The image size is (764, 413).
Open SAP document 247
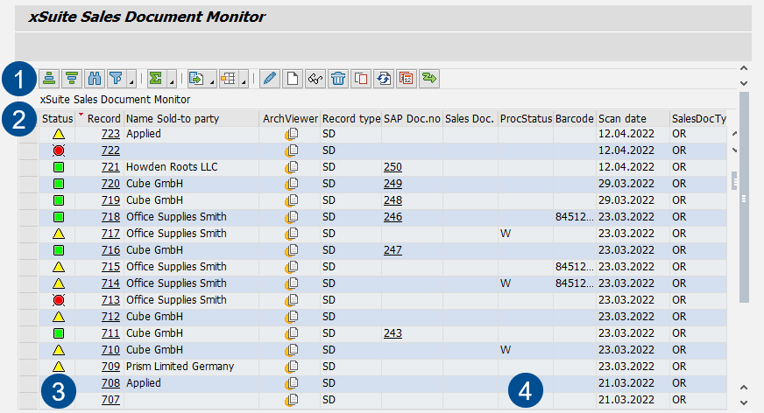[393, 250]
